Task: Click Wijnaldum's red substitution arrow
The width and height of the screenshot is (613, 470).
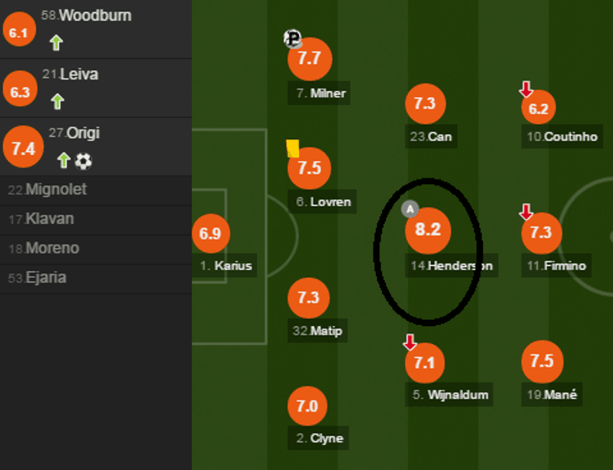Action: [x=410, y=342]
